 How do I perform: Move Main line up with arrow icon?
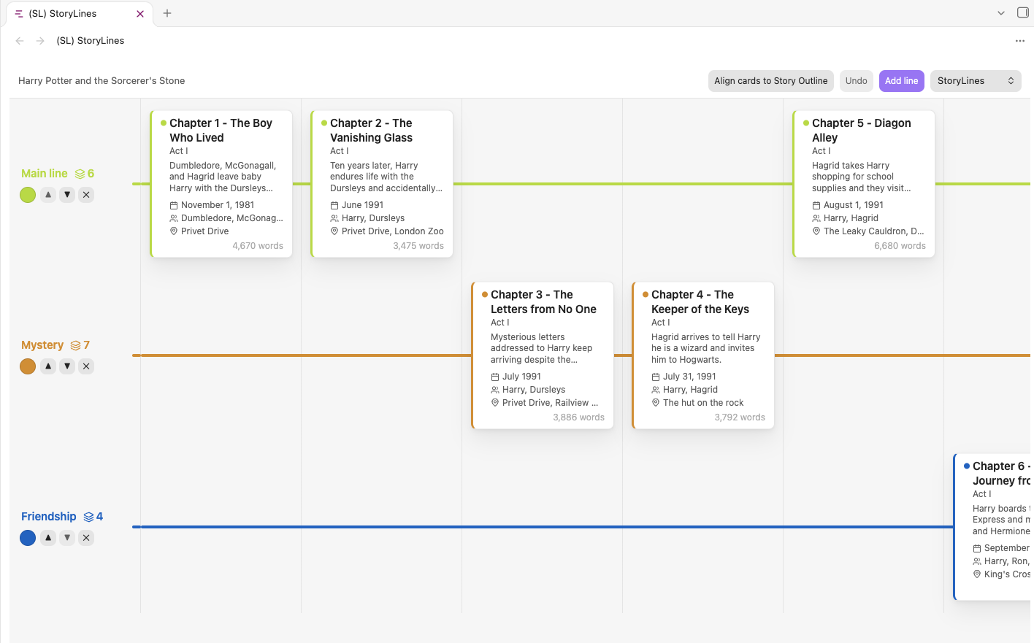point(48,195)
